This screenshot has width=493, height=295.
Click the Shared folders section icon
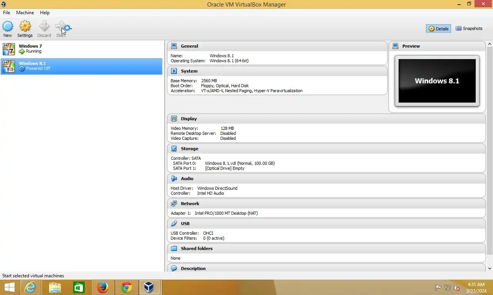[174, 249]
